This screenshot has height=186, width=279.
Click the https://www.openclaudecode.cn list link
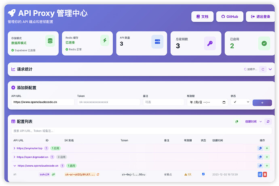point(38,165)
